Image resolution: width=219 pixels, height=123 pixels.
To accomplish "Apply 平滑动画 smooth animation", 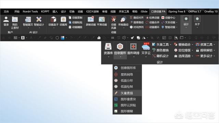I will (x=102, y=21).
